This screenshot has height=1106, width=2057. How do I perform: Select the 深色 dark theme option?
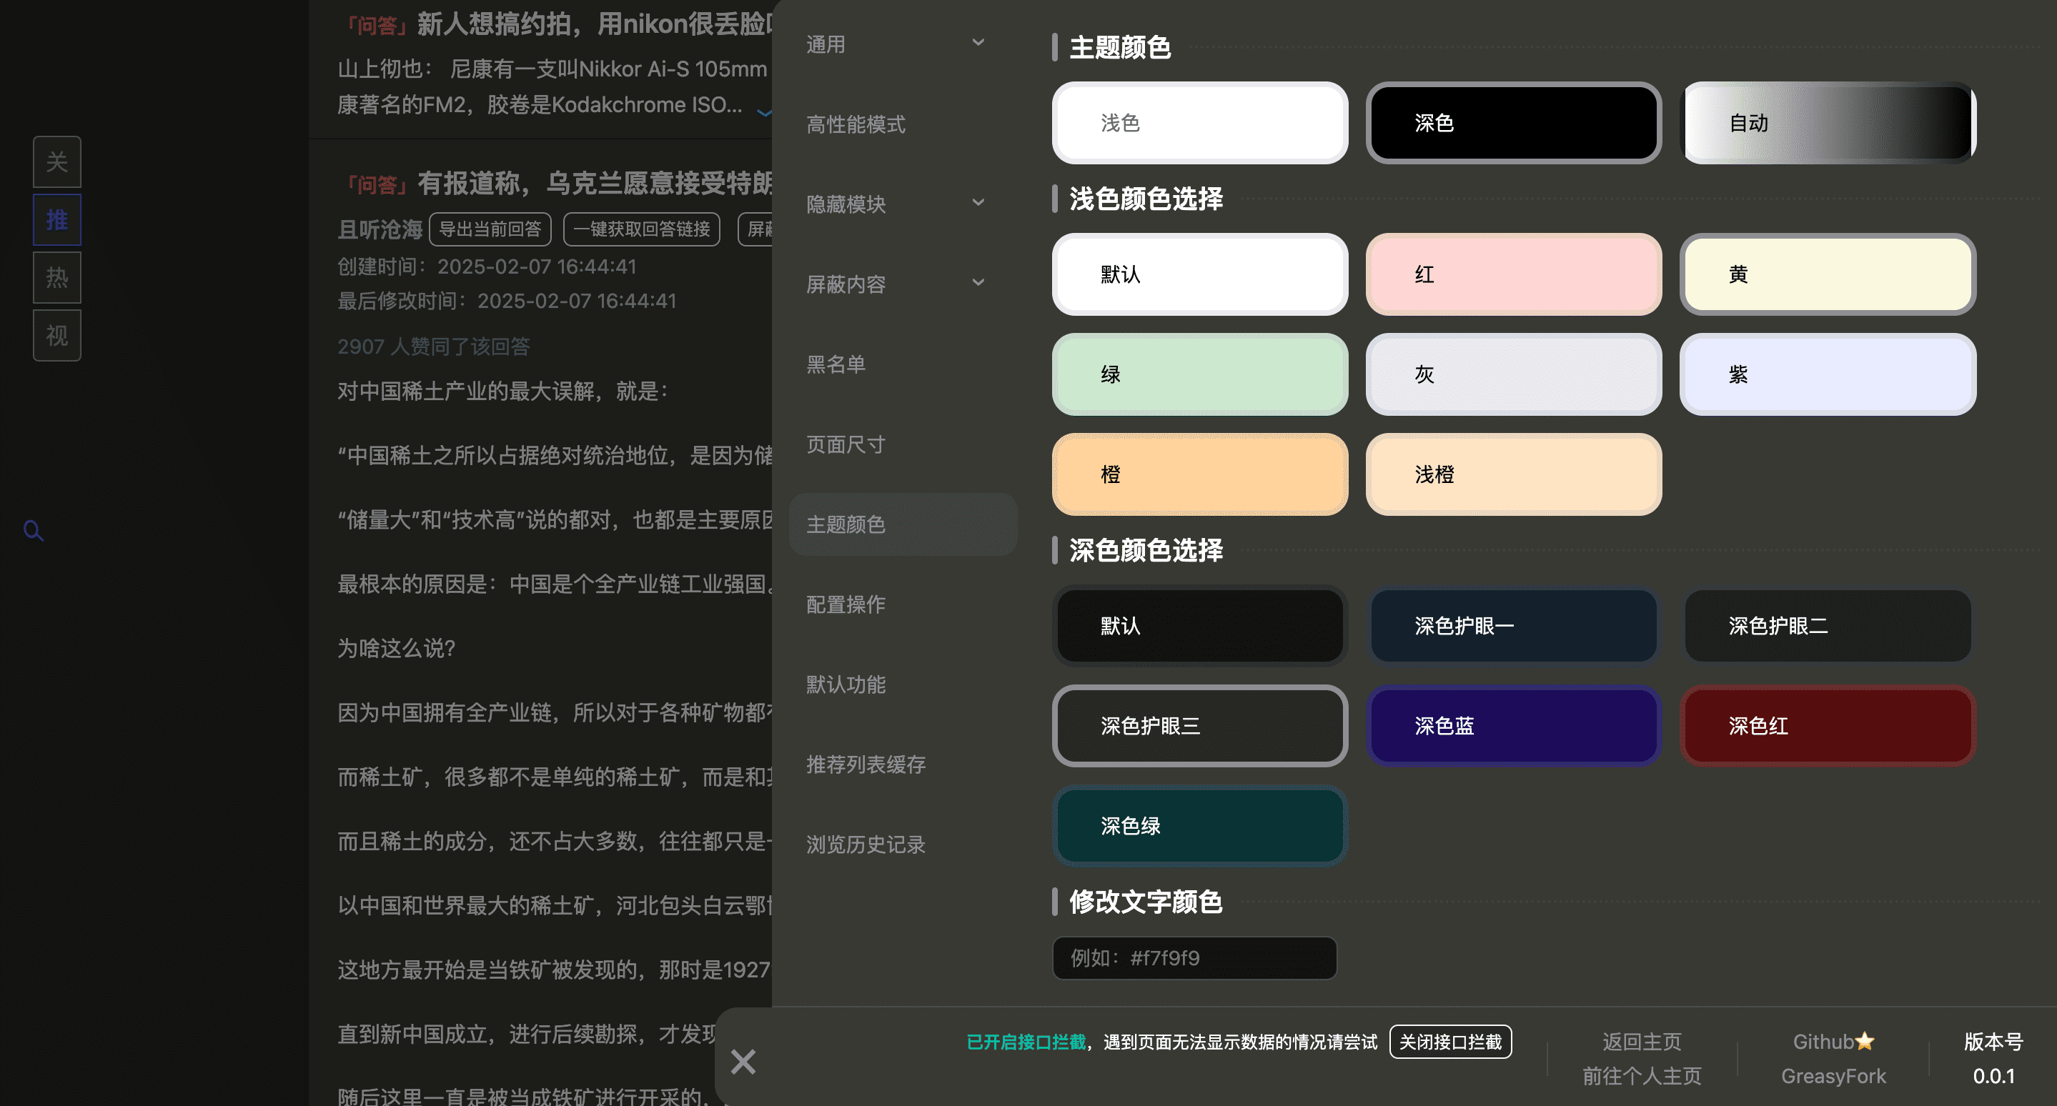coord(1513,123)
